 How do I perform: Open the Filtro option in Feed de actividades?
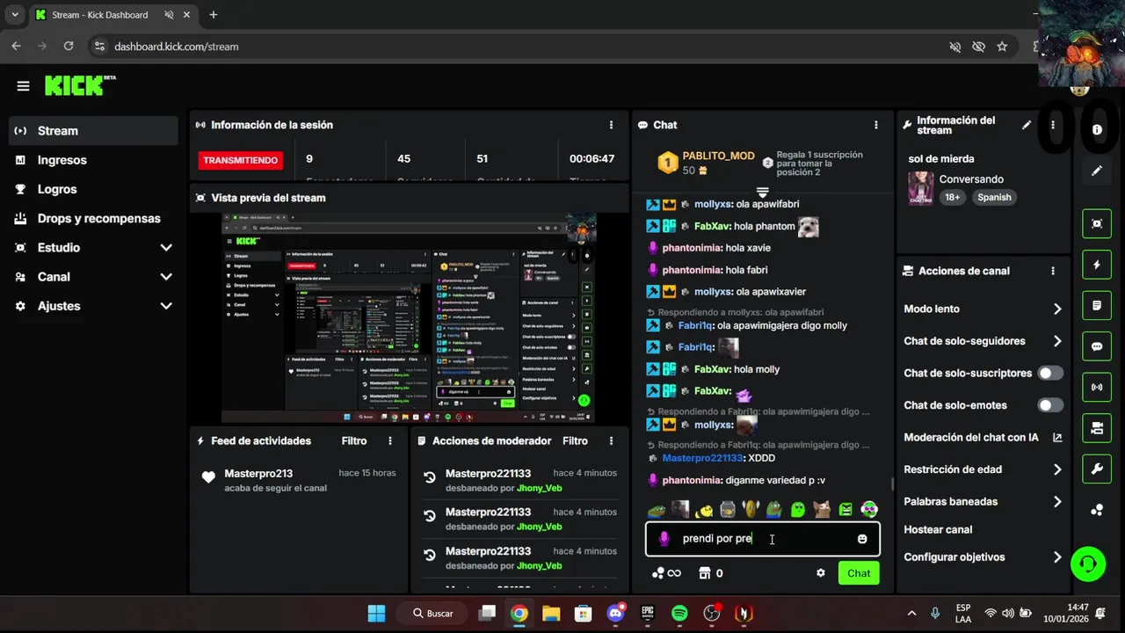click(x=354, y=440)
